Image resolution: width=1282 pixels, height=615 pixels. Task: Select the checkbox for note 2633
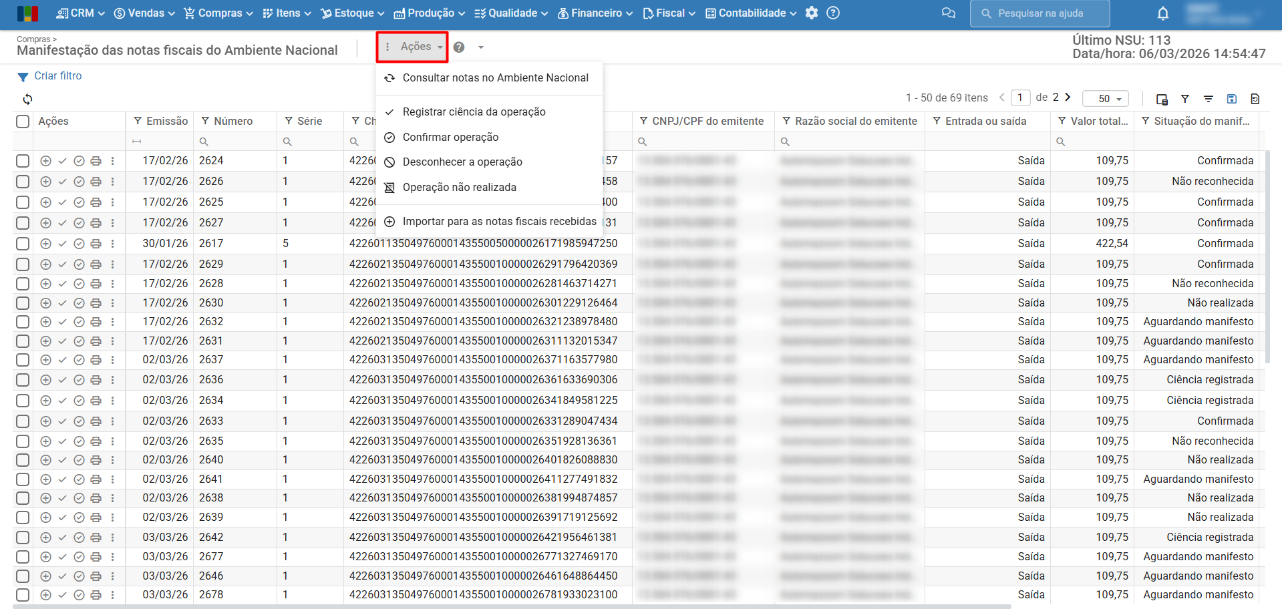click(23, 421)
